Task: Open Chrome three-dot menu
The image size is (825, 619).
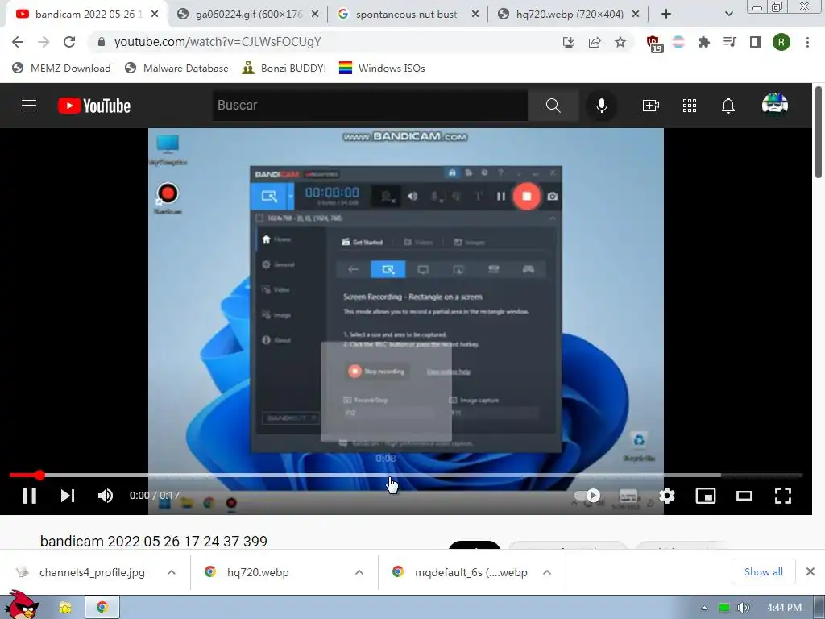Action: 807,42
